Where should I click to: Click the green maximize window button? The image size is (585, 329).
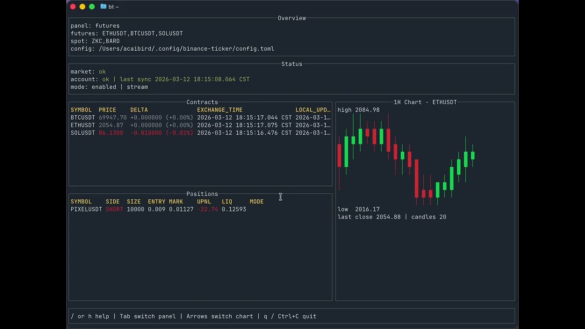pos(92,6)
